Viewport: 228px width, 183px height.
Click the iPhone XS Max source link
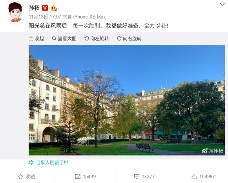click(89, 17)
